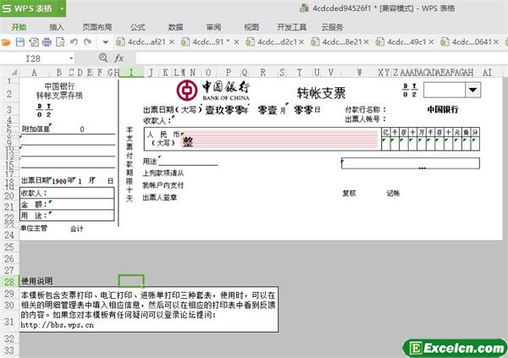Close the 4cdc...8e21 document tab
508x358 pixels.
pos(366,42)
